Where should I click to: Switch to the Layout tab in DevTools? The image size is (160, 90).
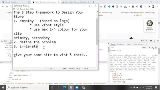pyautogui.click(x=129, y=44)
